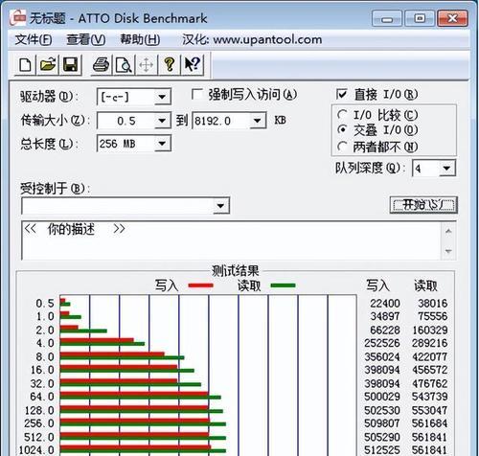Uncheck the 直接 I/O checkbox

[342, 94]
